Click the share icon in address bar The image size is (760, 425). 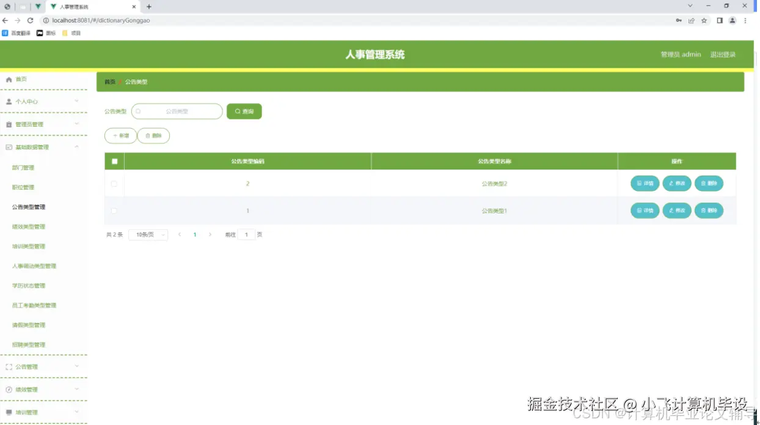coord(692,20)
